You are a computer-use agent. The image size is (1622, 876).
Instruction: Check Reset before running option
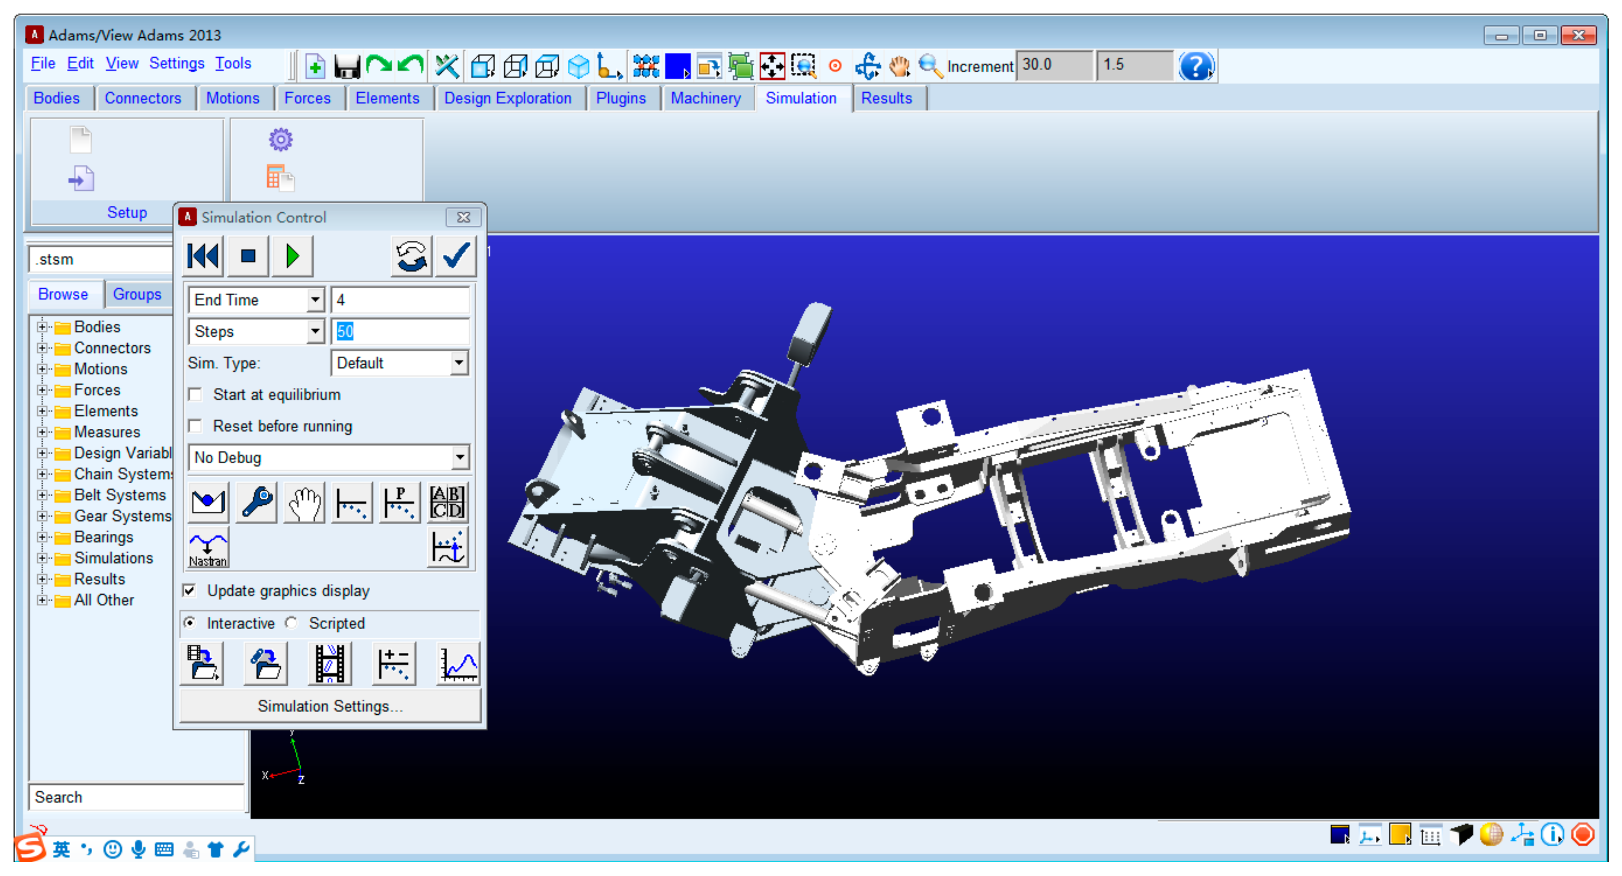pyautogui.click(x=196, y=426)
